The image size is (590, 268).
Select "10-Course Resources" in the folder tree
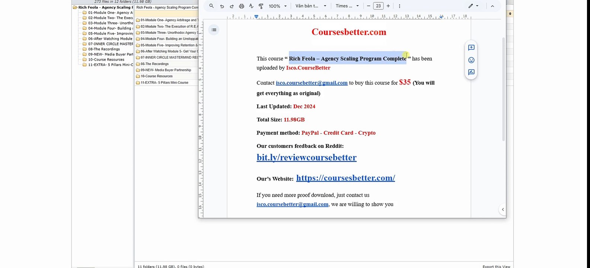point(104,60)
